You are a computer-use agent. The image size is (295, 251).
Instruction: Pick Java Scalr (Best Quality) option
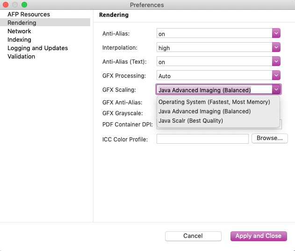pos(191,121)
